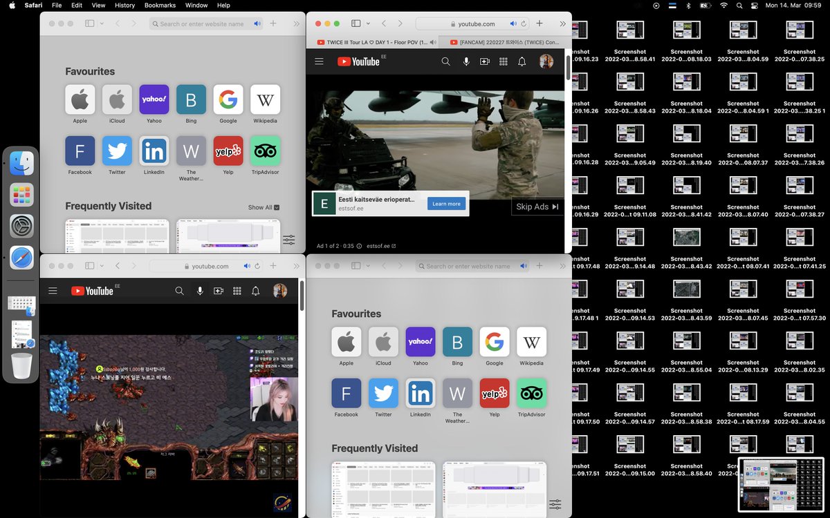Open the notifications bell in the Skip Ads window

(x=522, y=61)
